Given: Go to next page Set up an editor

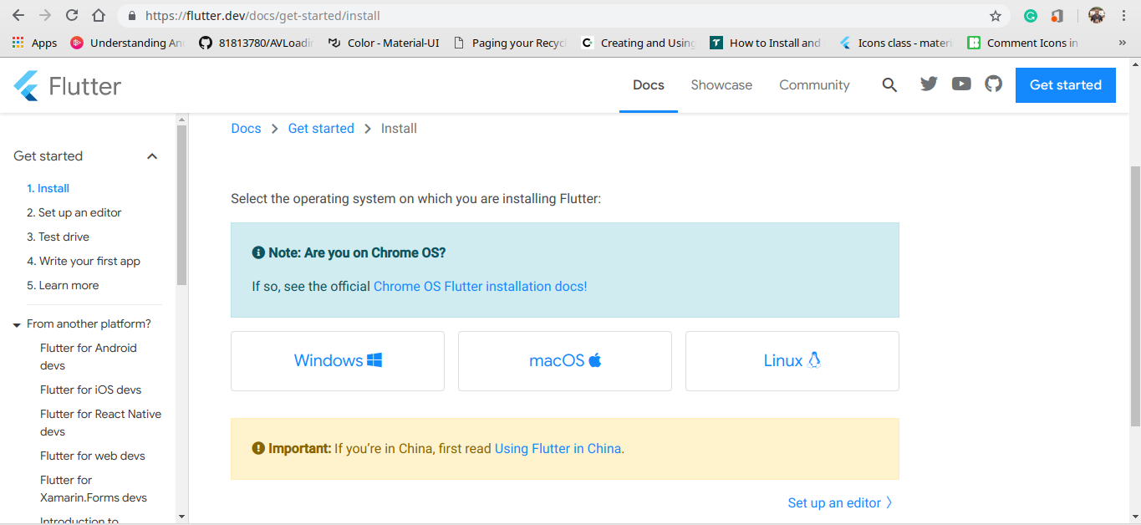Looking at the screenshot, I should (x=840, y=503).
